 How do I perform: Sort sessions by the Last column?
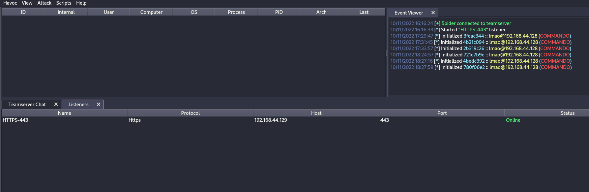coord(364,12)
